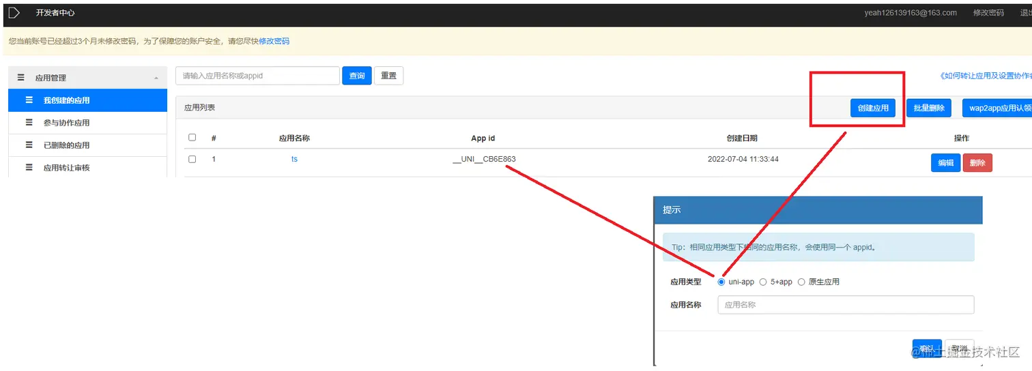Click hamburger icon beside 参与协作应用

coord(29,123)
